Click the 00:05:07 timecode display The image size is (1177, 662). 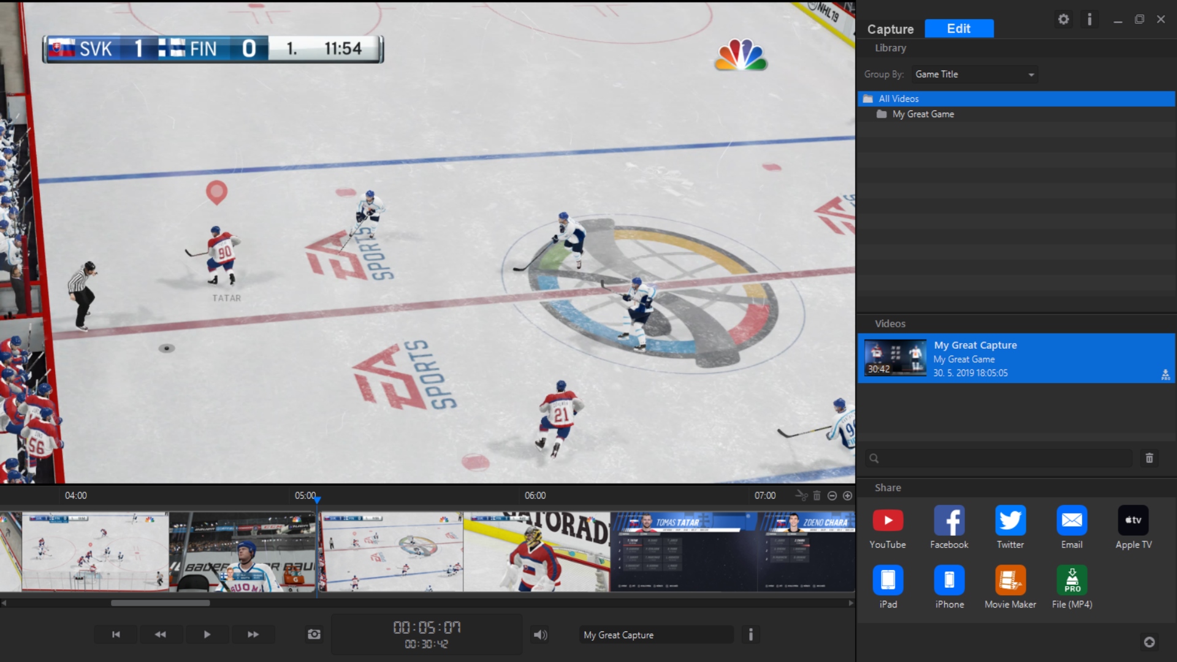[x=427, y=627]
